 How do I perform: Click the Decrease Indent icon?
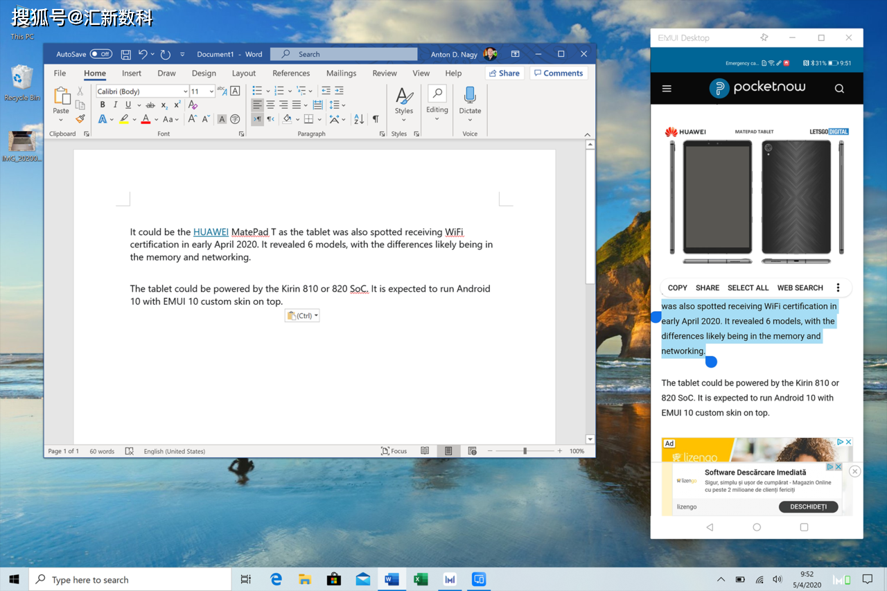point(326,91)
